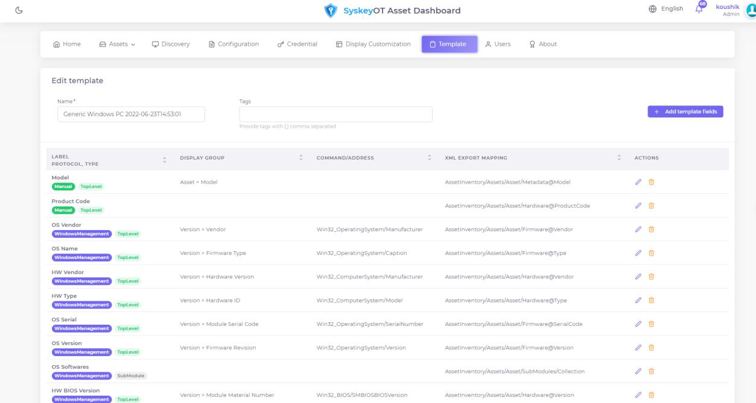
Task: Click Add template fields button
Action: tap(685, 112)
